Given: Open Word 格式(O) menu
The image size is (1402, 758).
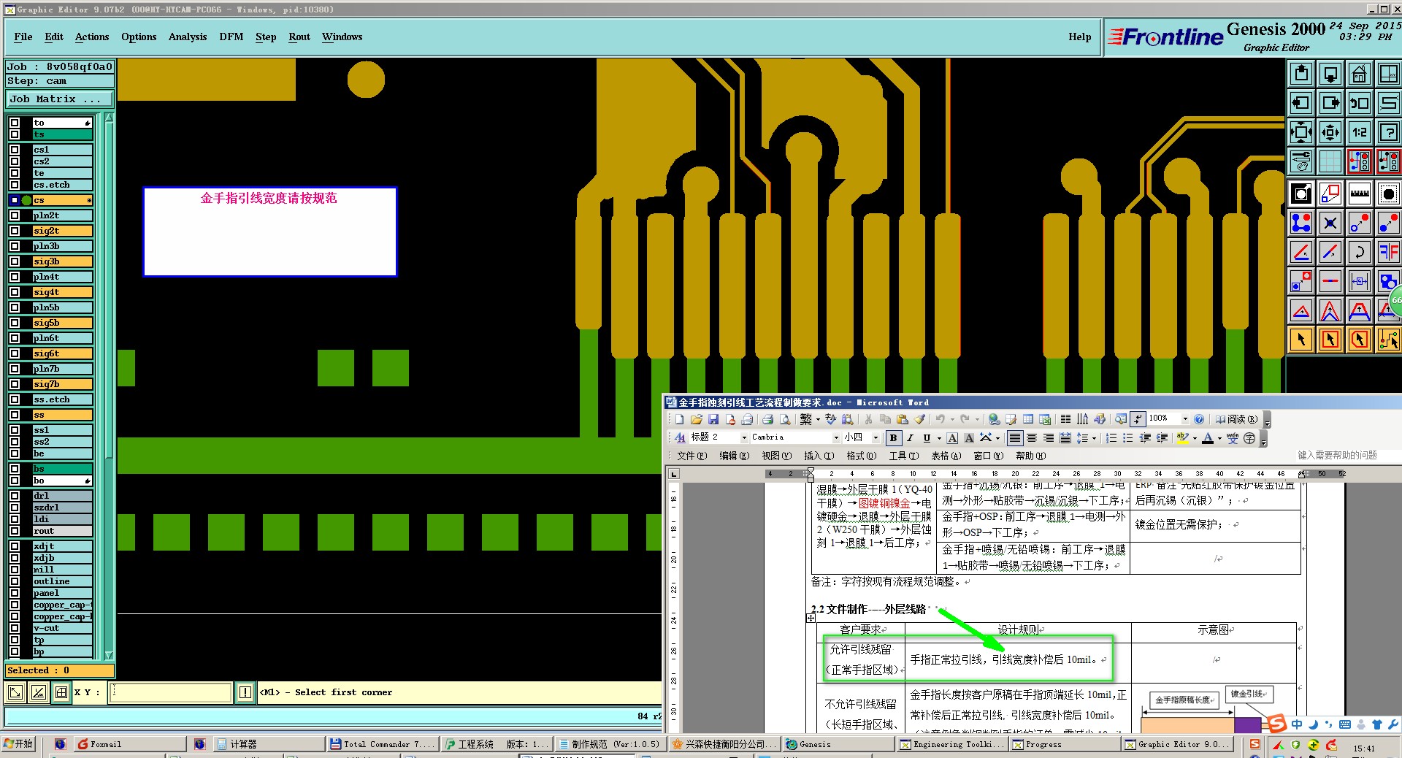Looking at the screenshot, I should (x=862, y=456).
